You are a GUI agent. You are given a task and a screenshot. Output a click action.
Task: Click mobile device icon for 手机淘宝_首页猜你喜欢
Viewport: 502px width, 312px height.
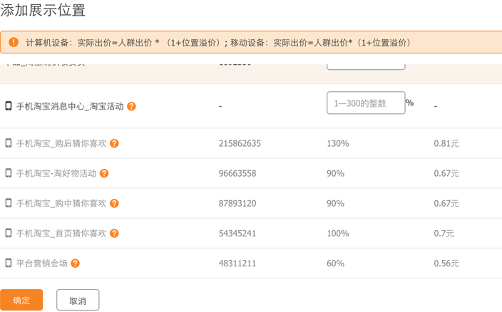pyautogui.click(x=9, y=233)
